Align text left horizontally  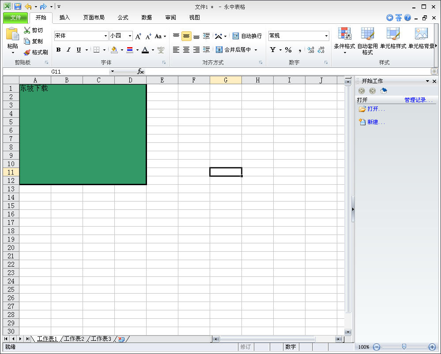coord(176,50)
